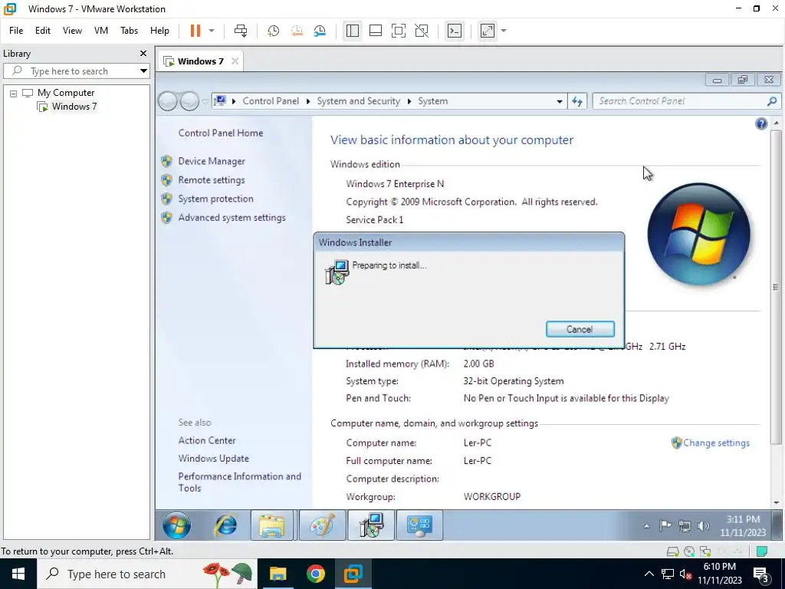Click the Search Control Panel field

(x=681, y=101)
